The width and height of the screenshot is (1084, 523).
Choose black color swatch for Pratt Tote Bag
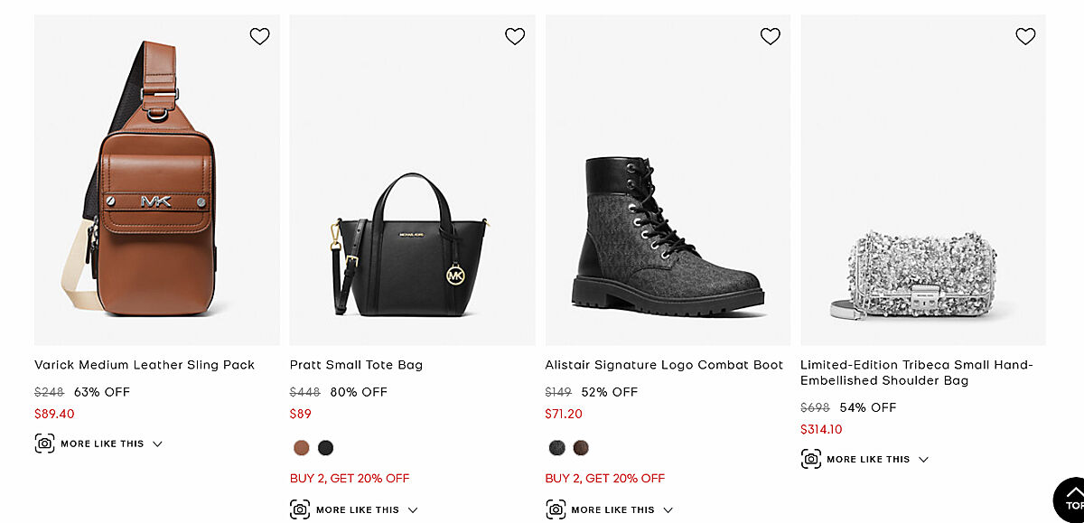point(325,448)
